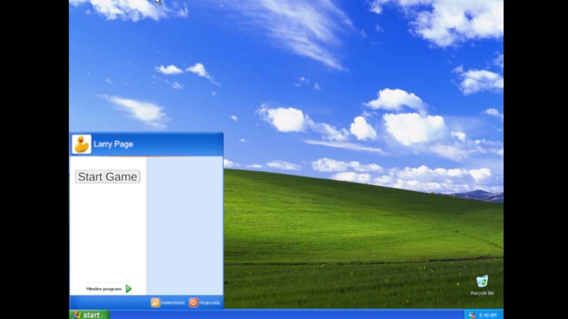568x319 pixels.
Task: Click the shutdown text label beside power icon
Action: (x=210, y=303)
